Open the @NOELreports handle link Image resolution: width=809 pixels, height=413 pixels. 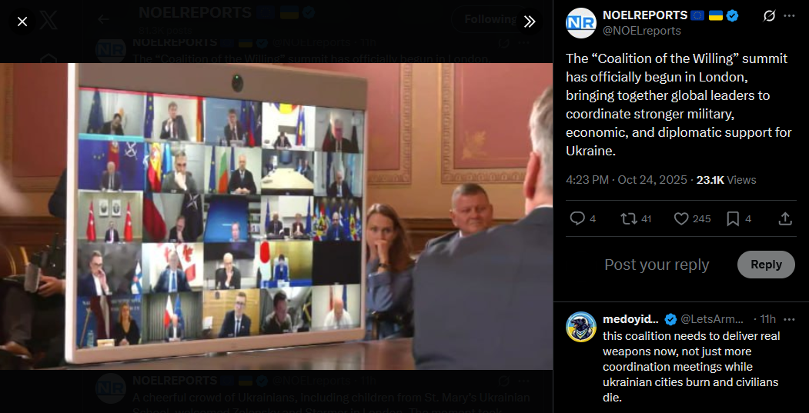point(642,31)
